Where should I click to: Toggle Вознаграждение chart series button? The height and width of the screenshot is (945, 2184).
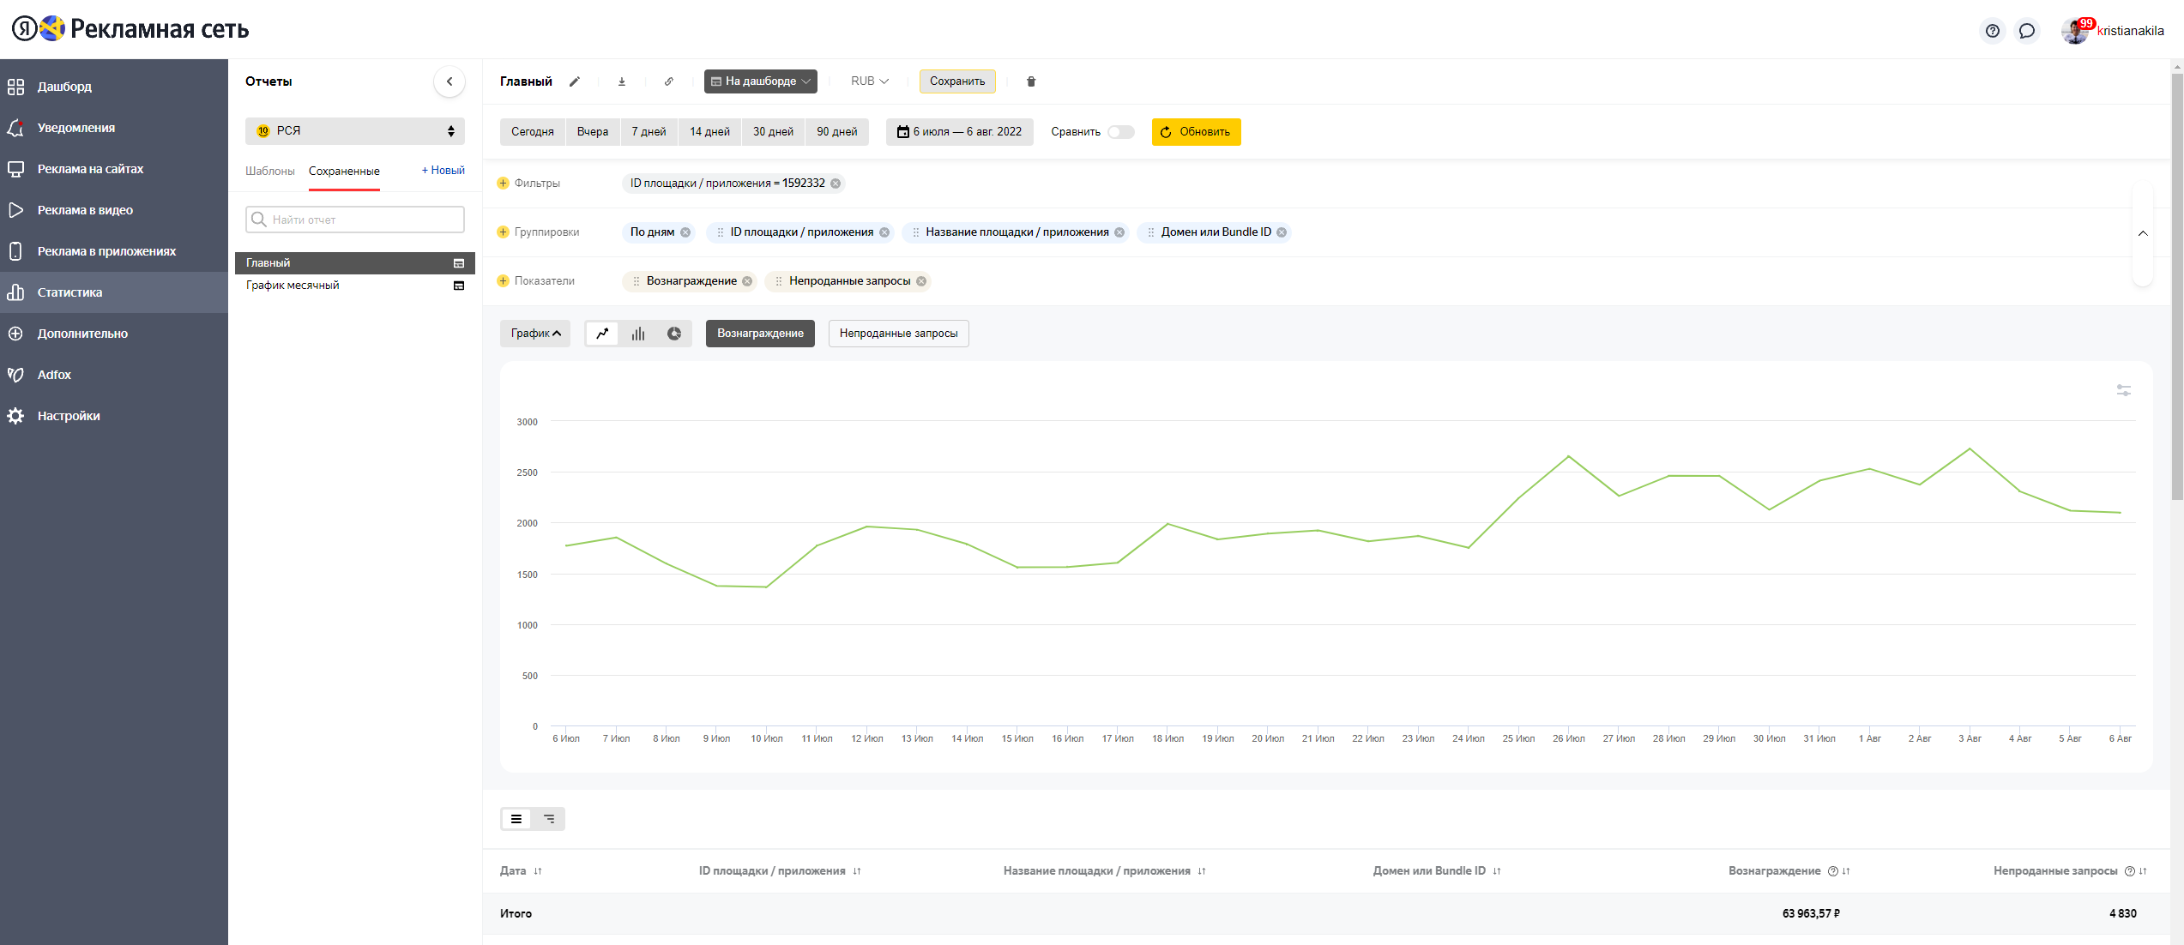(x=760, y=334)
